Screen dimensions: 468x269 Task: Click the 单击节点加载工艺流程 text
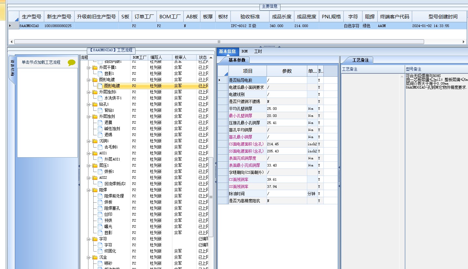41,62
